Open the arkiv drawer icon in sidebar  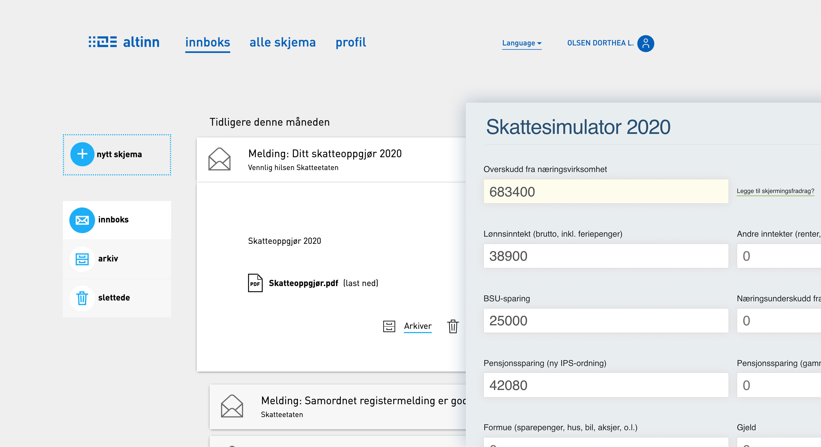pyautogui.click(x=82, y=259)
